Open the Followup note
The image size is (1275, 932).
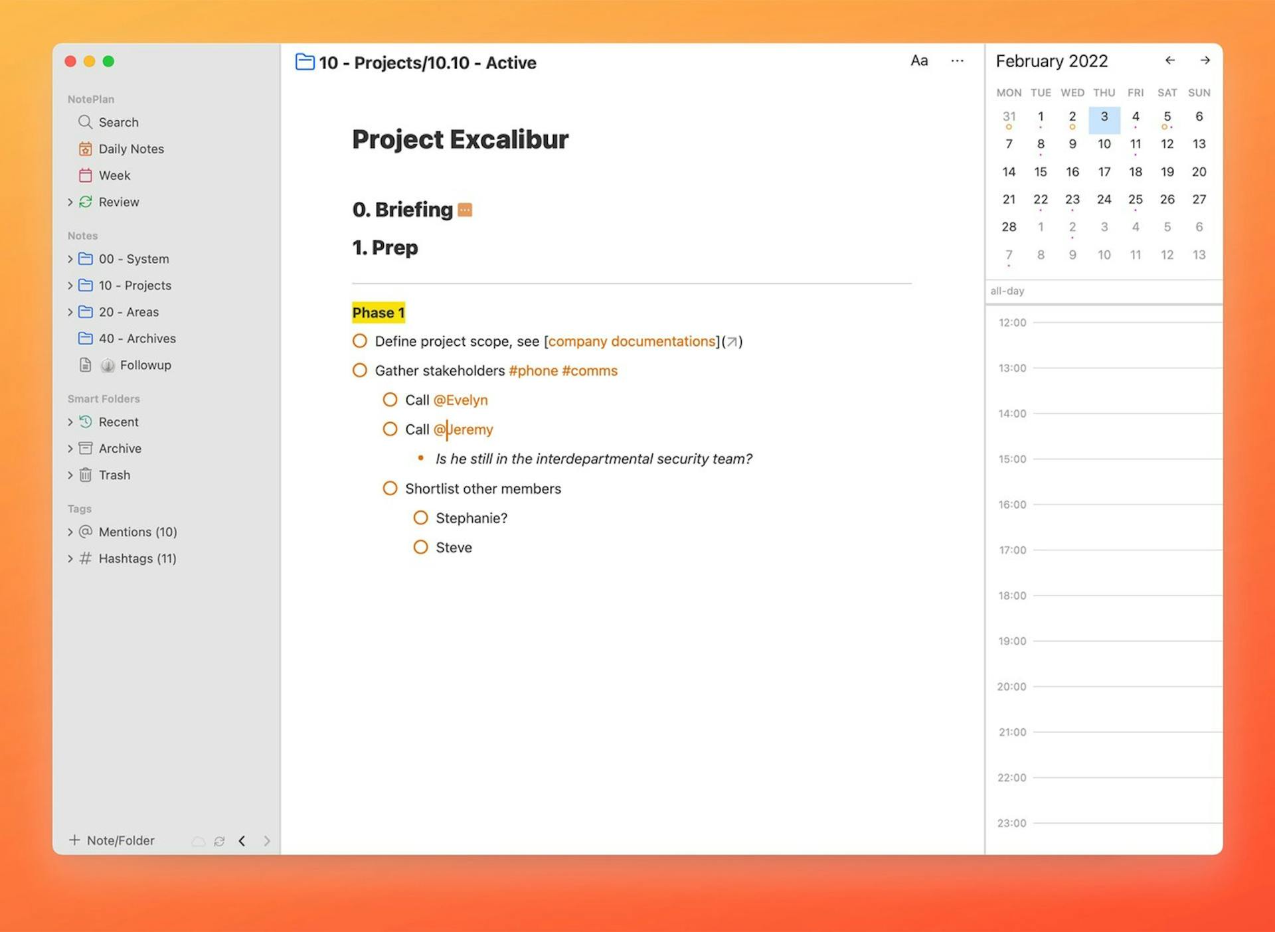(x=145, y=365)
